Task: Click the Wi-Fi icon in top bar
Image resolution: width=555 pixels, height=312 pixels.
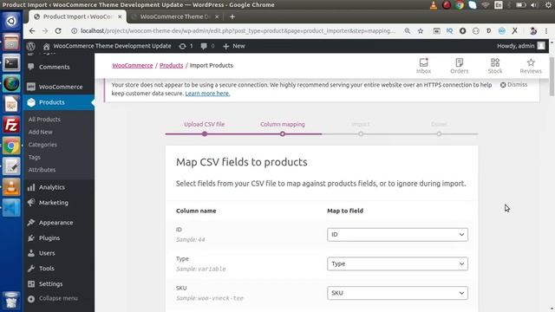Action: (486, 5)
